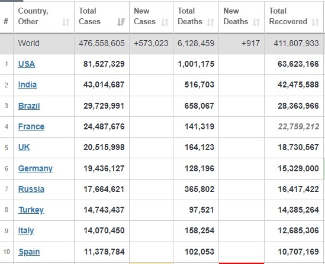Screen dimensions: 325x264
Task: Select UK total cases 20,515,998
Action: (104, 148)
